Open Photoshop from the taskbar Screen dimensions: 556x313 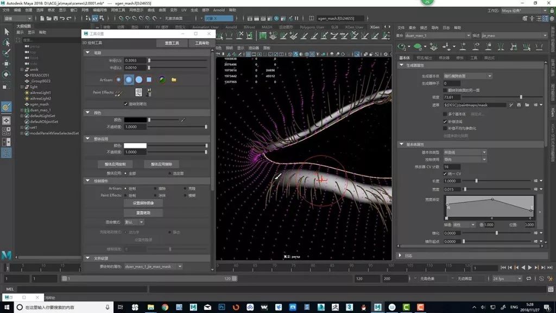(x=222, y=307)
